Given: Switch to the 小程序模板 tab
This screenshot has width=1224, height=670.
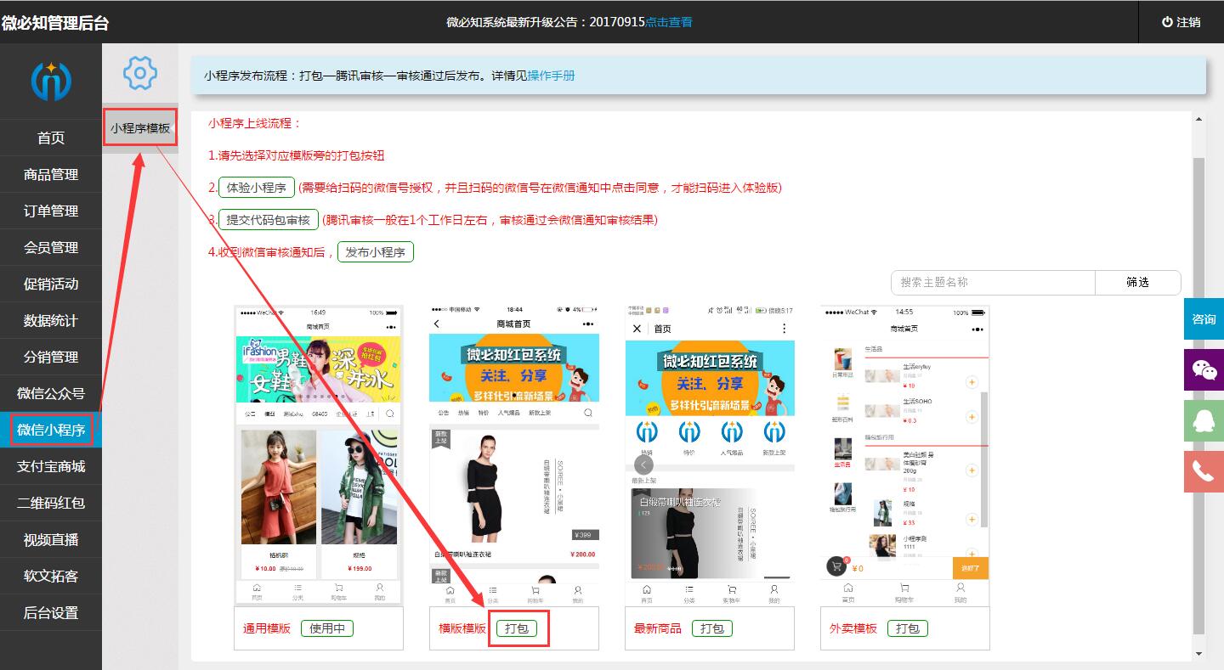Looking at the screenshot, I should (x=139, y=127).
